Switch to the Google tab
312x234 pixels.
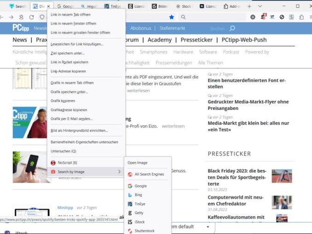[65, 6]
